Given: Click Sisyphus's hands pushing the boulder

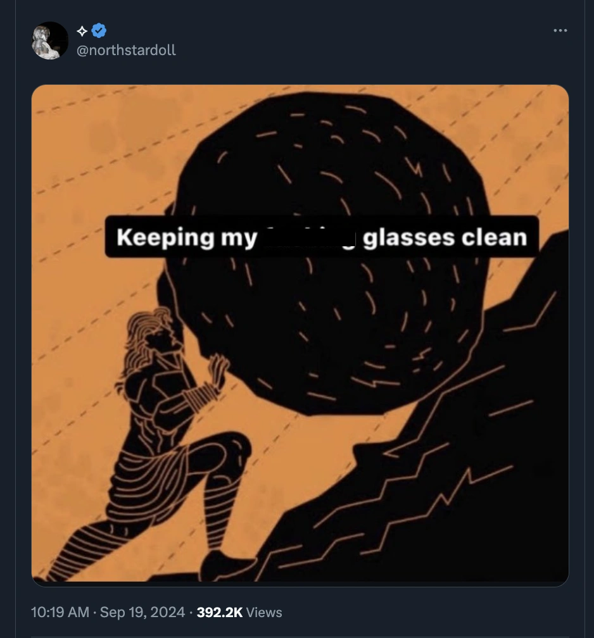Looking at the screenshot, I should (x=220, y=370).
